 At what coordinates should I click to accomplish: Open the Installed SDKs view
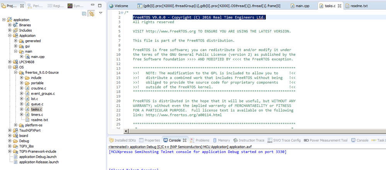(x=122, y=140)
